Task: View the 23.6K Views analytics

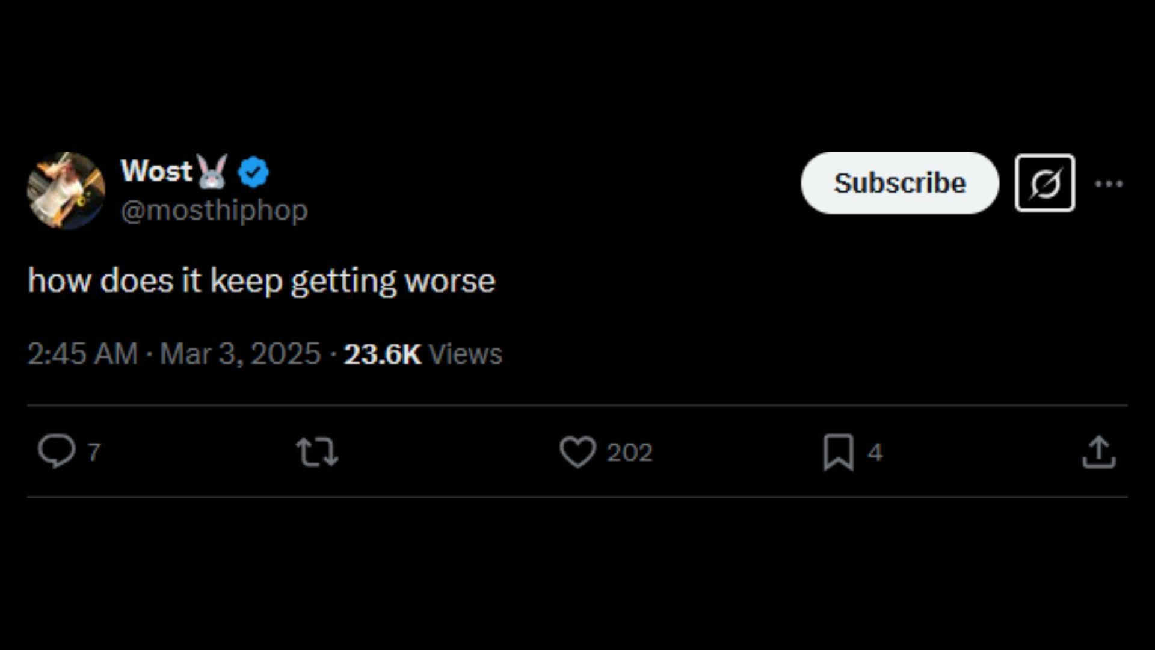Action: pos(423,354)
